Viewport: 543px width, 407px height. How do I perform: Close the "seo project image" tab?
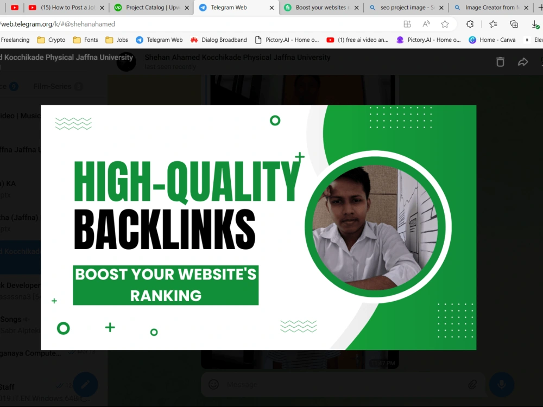(441, 8)
